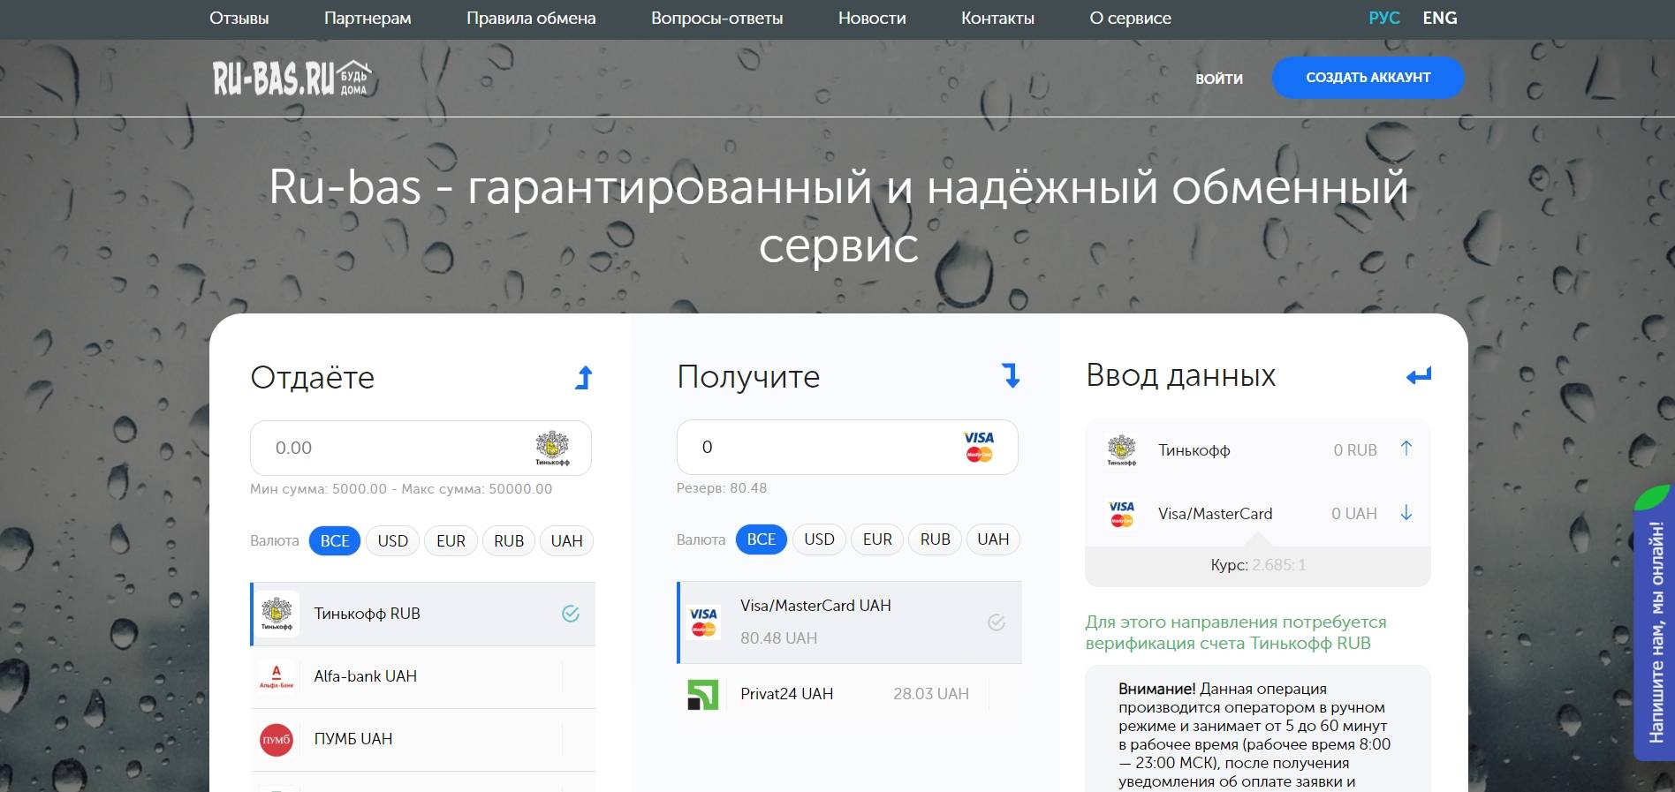This screenshot has width=1675, height=792.
Task: Click the verification notice about Тинькофф RUB
Action: (x=1236, y=632)
